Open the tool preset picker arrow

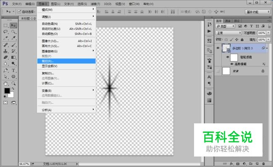coord(13,12)
